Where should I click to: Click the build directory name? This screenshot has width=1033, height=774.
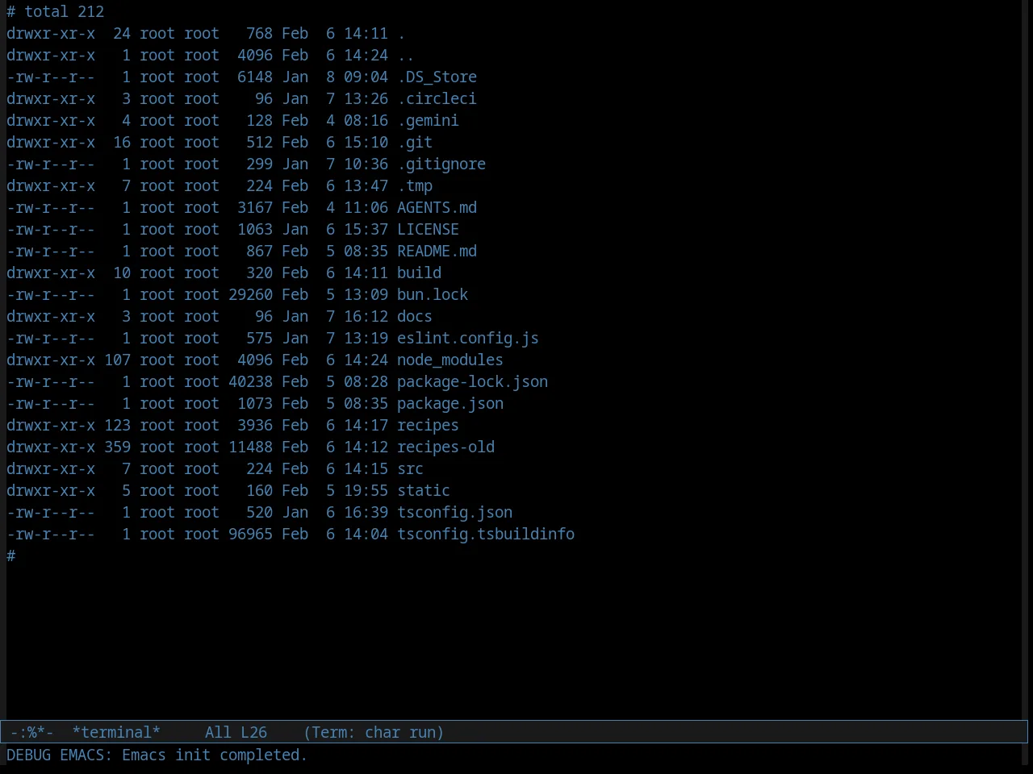coord(419,273)
